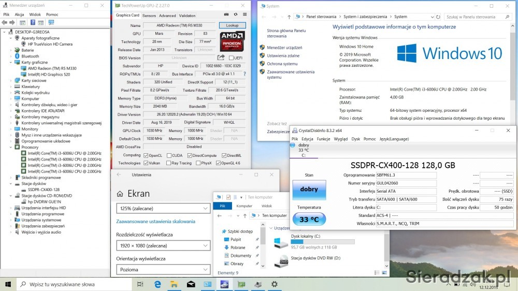The width and height of the screenshot is (518, 291).
Task: Click the home icon in Ustawienia window
Action: click(120, 194)
